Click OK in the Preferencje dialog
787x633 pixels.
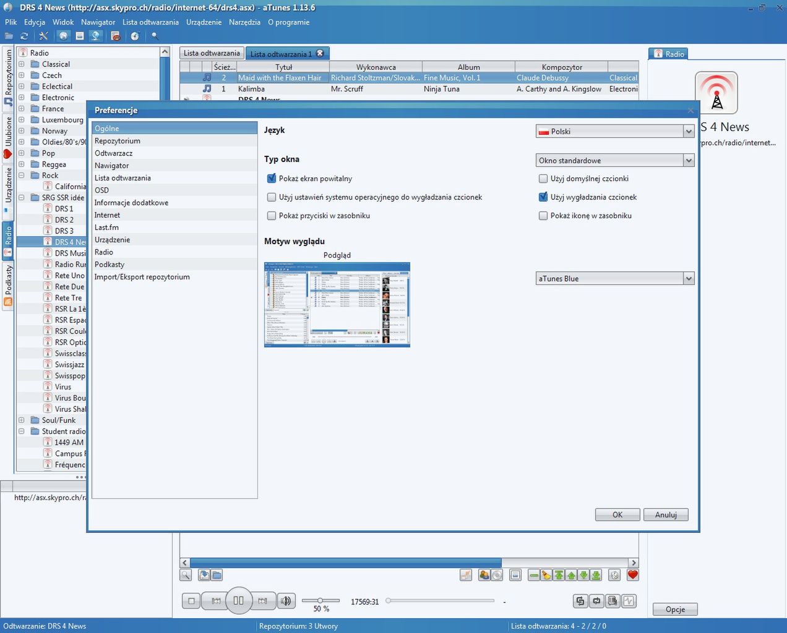pyautogui.click(x=617, y=514)
